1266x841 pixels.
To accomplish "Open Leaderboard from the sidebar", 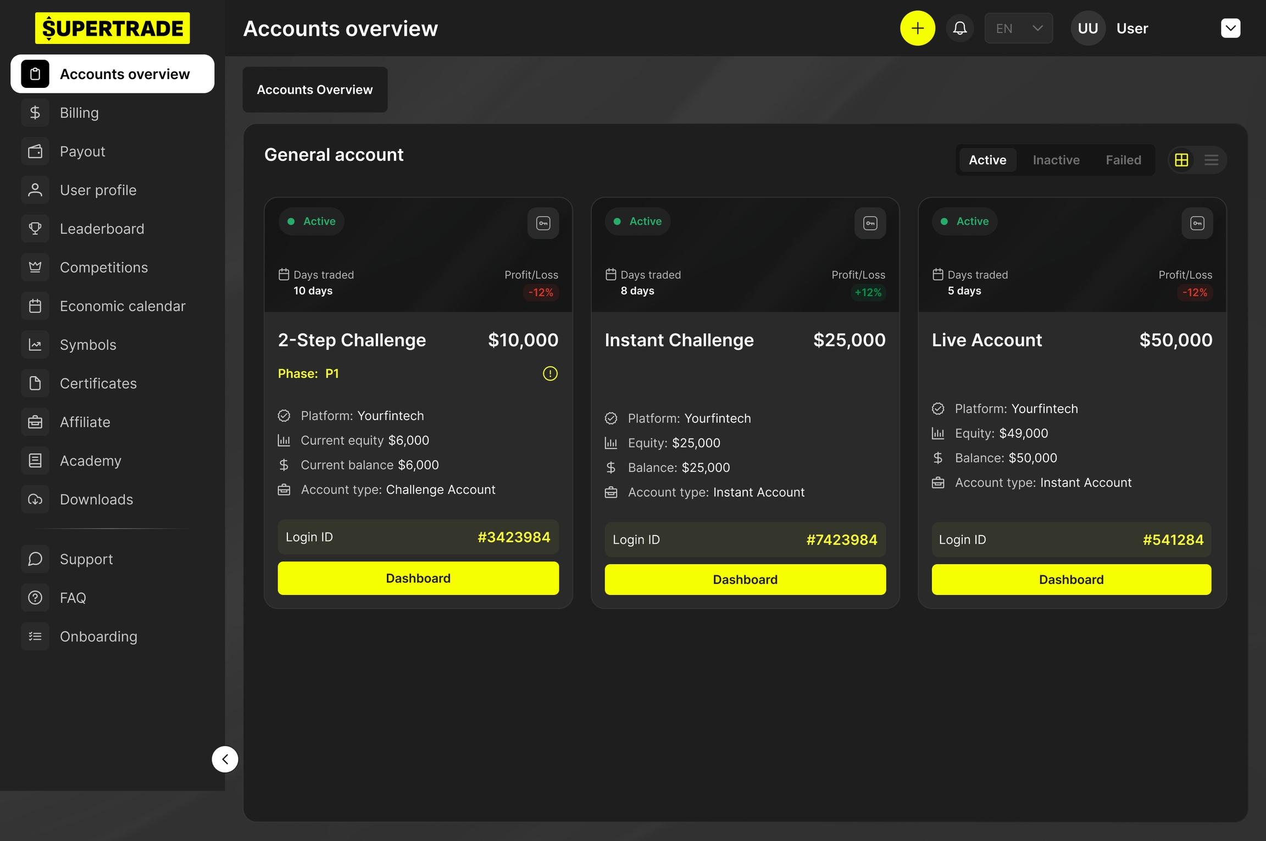I will coord(102,229).
